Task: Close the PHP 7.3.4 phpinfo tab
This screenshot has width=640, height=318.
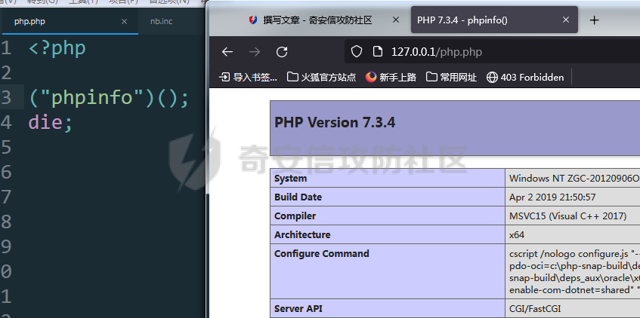Action: (566, 20)
